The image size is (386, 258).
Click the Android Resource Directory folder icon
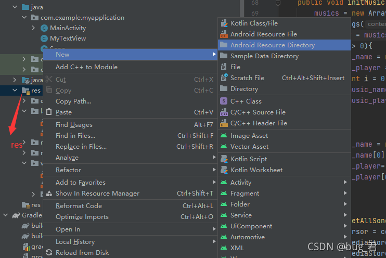point(224,45)
